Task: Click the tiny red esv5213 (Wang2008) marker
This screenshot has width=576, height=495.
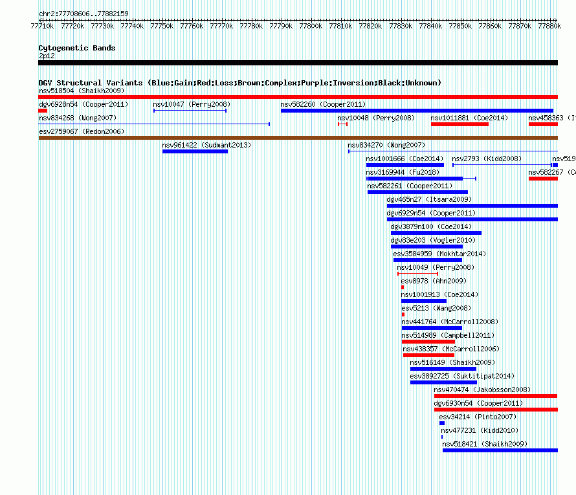Action: coord(403,314)
